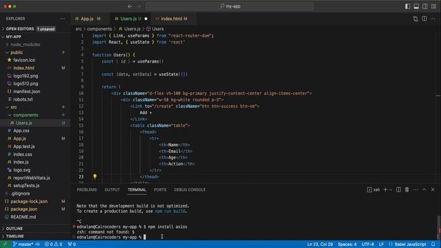Open .gitignore file
This screenshot has height=248, width=441.
[x=20, y=194]
